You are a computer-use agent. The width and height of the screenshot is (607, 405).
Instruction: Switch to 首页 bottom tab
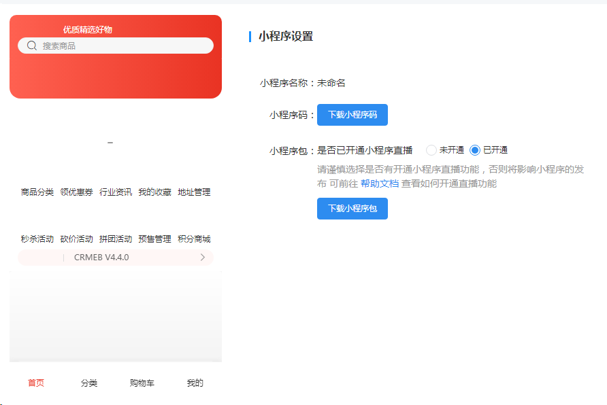(36, 383)
